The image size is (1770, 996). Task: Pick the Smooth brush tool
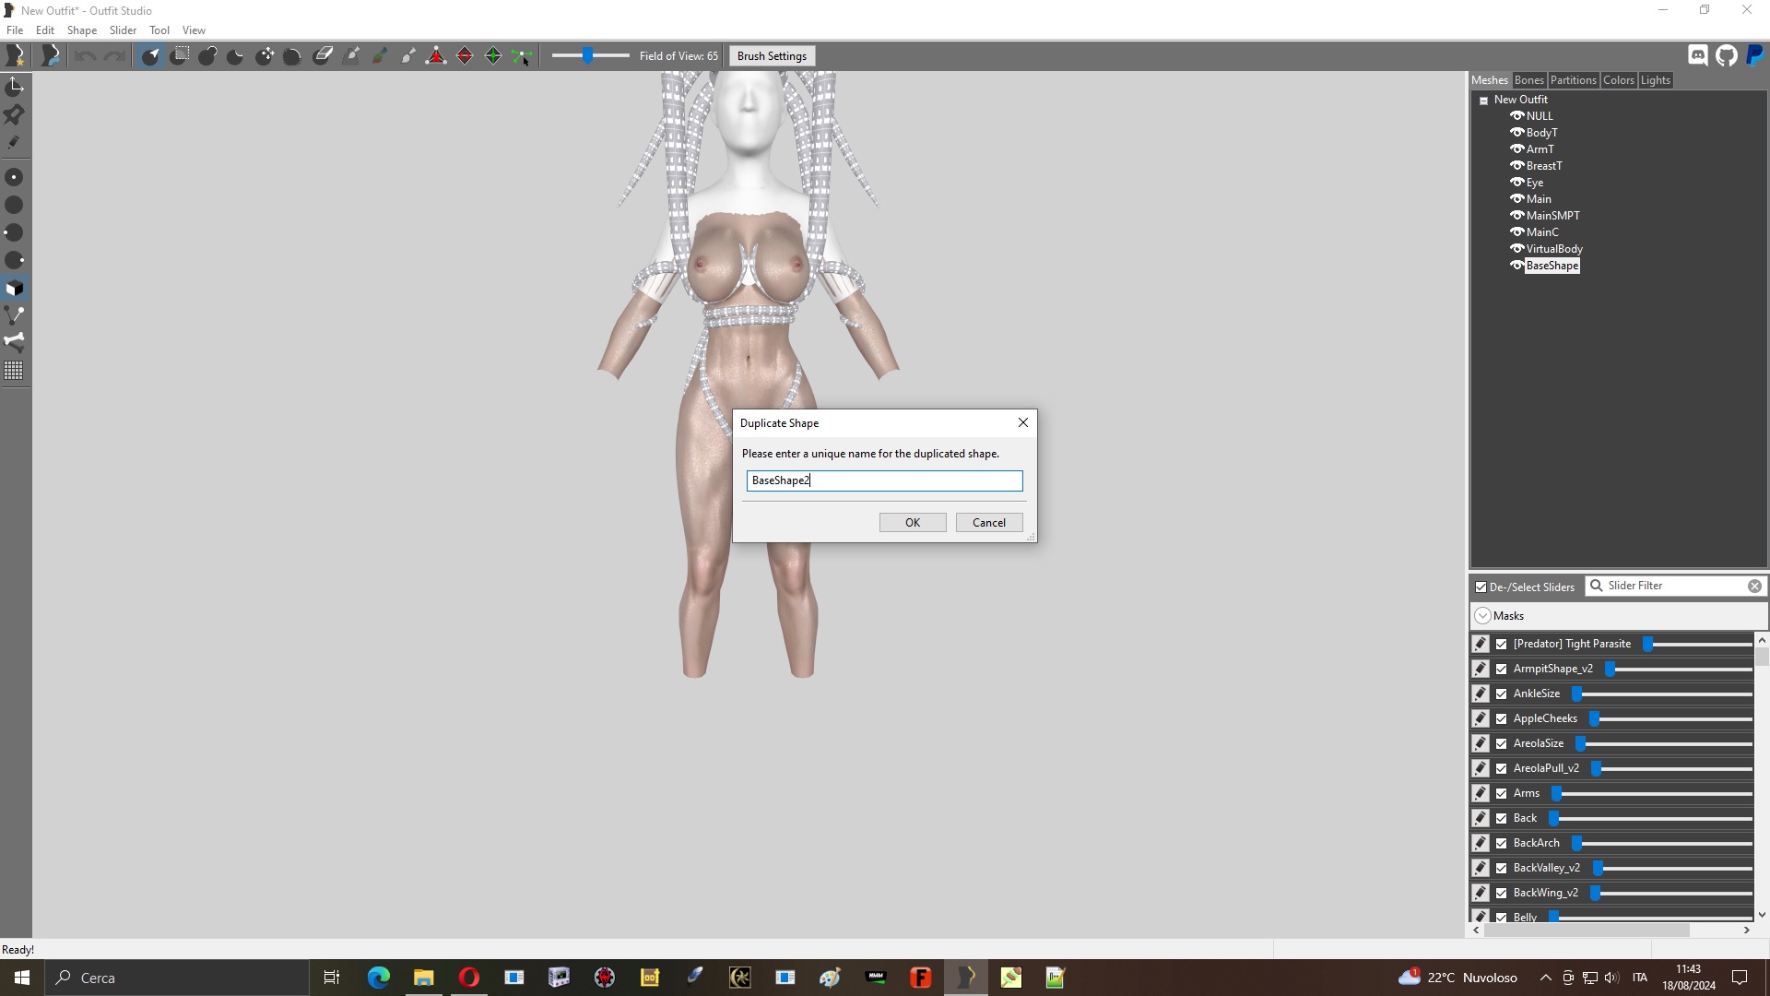293,56
